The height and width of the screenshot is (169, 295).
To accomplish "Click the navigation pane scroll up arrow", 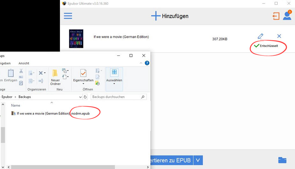I will [3, 104].
